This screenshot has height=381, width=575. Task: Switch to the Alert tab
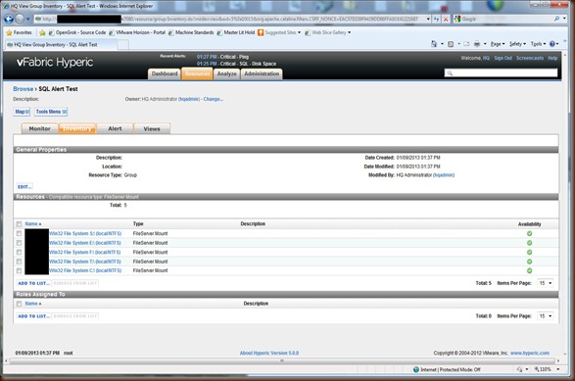tap(115, 128)
